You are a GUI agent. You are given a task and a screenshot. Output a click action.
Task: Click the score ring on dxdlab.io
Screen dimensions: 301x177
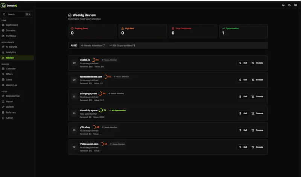(x=93, y=60)
